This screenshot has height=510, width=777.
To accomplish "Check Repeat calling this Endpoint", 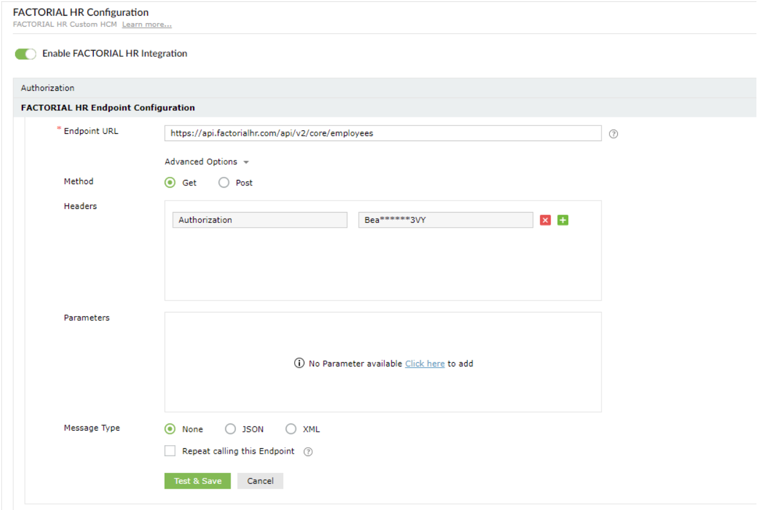I will tap(170, 451).
